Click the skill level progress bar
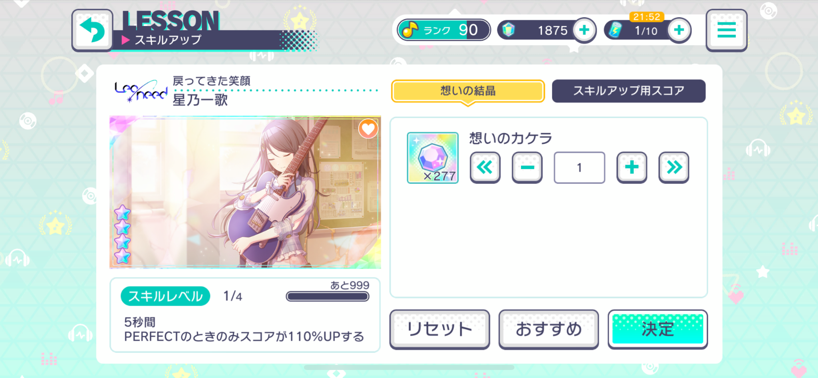818x378 pixels. [x=328, y=296]
